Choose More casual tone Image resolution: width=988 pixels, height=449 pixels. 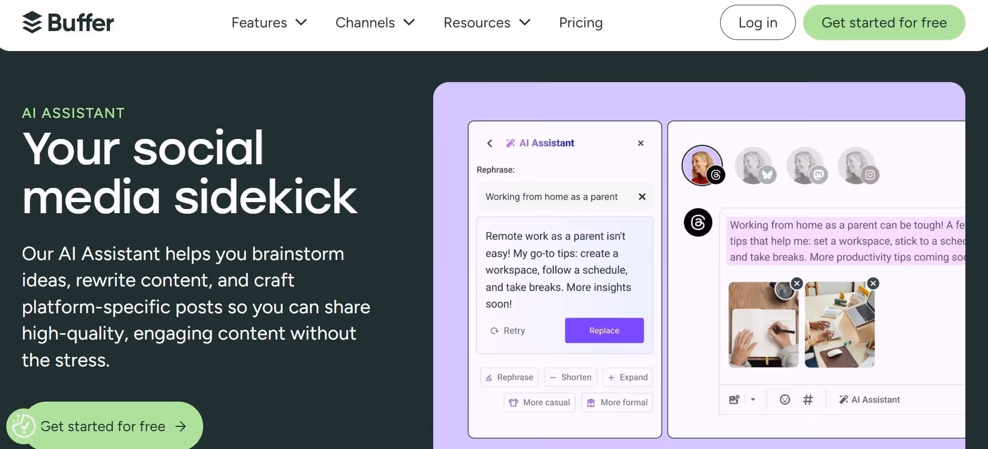coord(540,403)
